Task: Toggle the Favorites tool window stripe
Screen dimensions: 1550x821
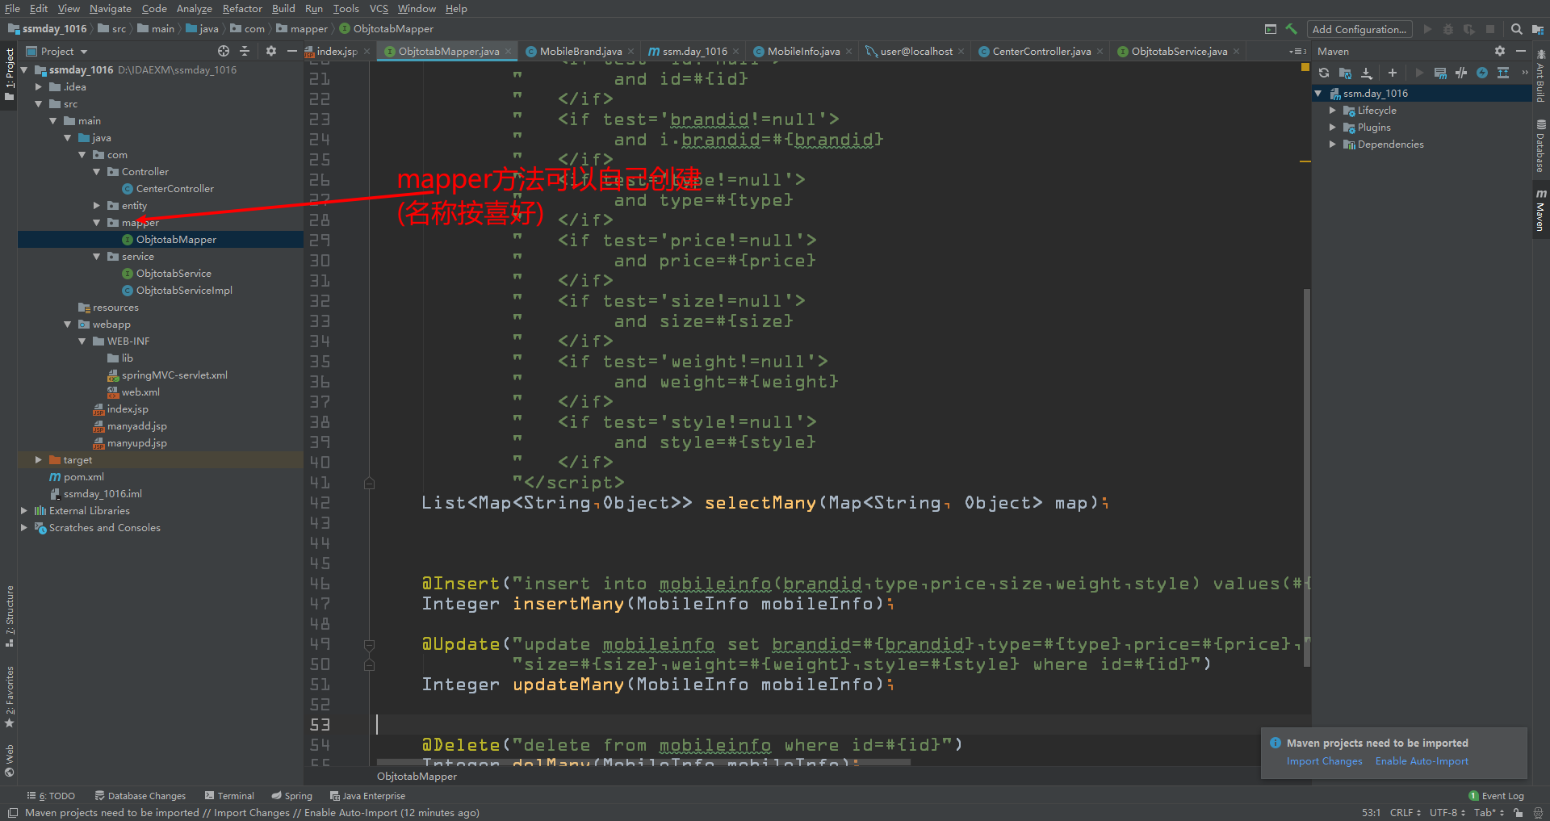Action: (x=9, y=697)
